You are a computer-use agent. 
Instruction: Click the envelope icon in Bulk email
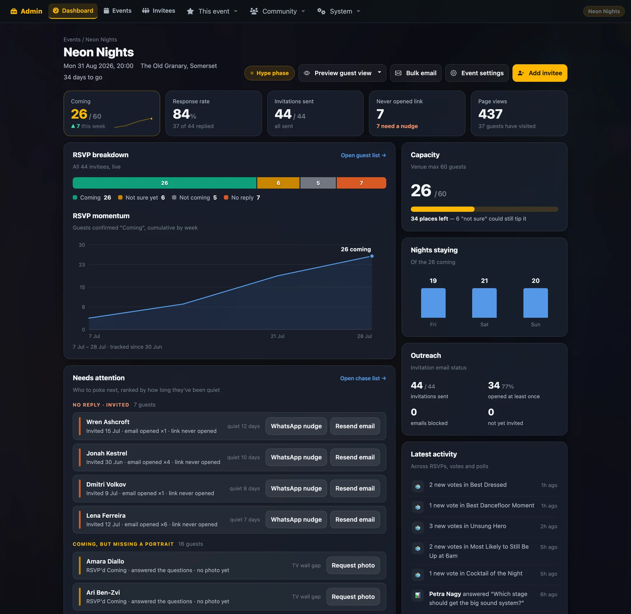pyautogui.click(x=398, y=73)
